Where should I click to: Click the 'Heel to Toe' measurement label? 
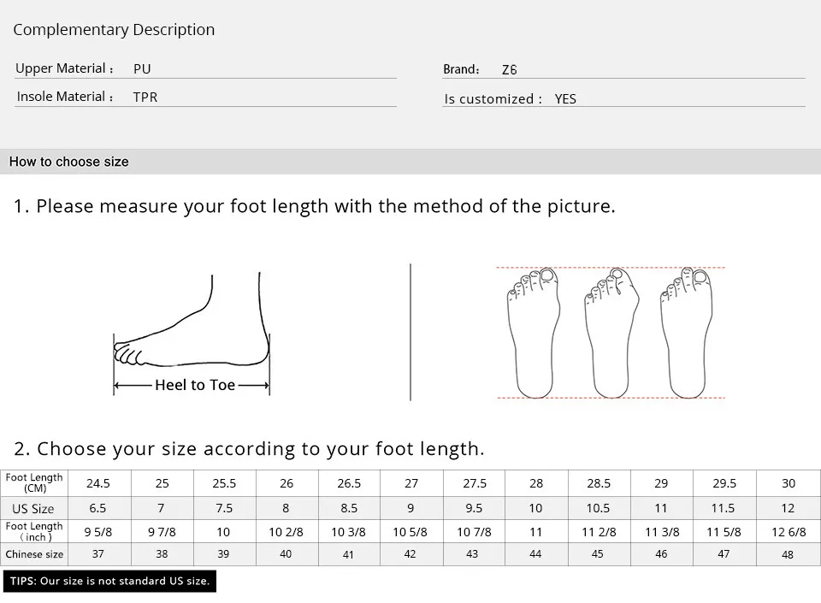tap(195, 386)
